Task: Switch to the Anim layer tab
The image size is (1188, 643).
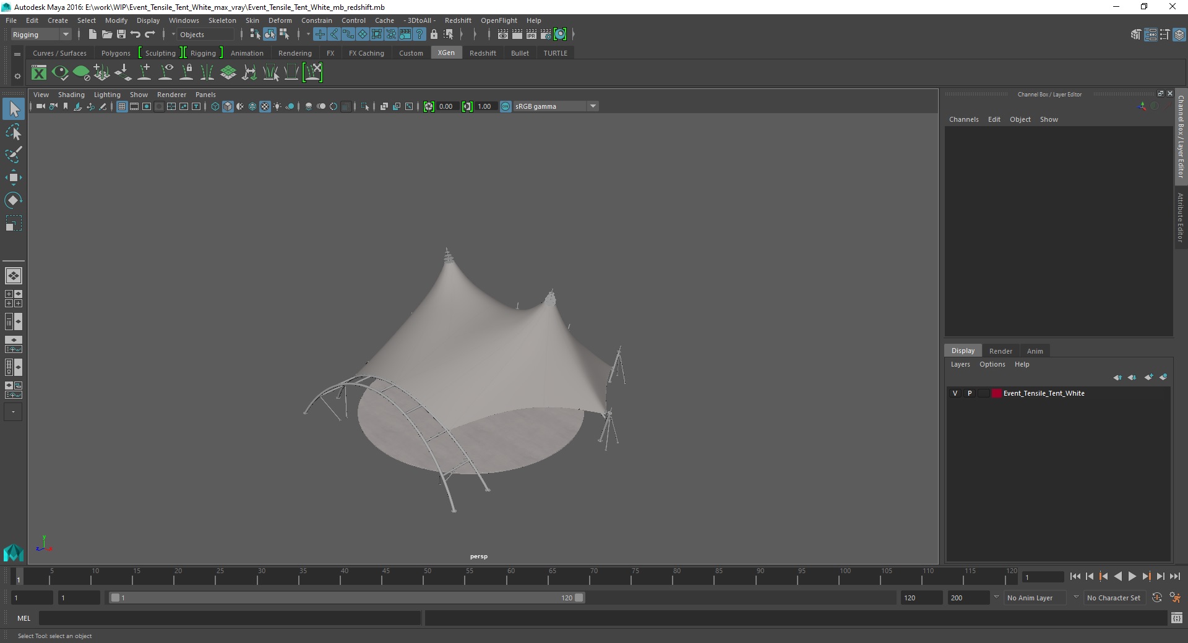Action: (x=1035, y=351)
